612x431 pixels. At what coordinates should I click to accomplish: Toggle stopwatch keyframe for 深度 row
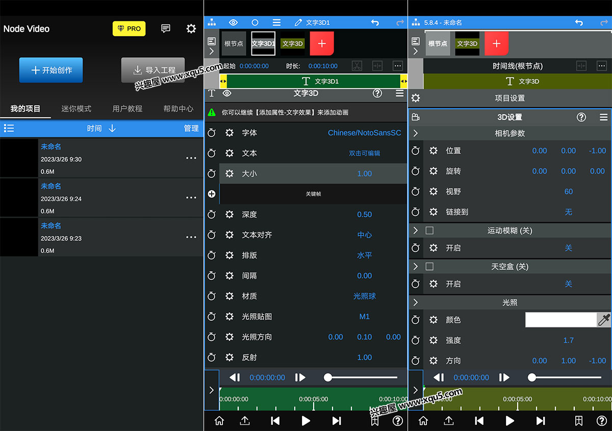pos(212,214)
